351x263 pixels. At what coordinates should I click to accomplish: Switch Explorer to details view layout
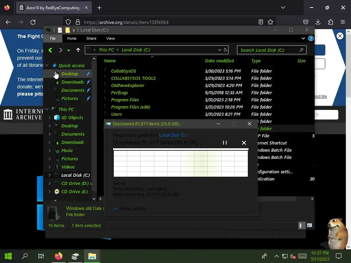[302, 225]
